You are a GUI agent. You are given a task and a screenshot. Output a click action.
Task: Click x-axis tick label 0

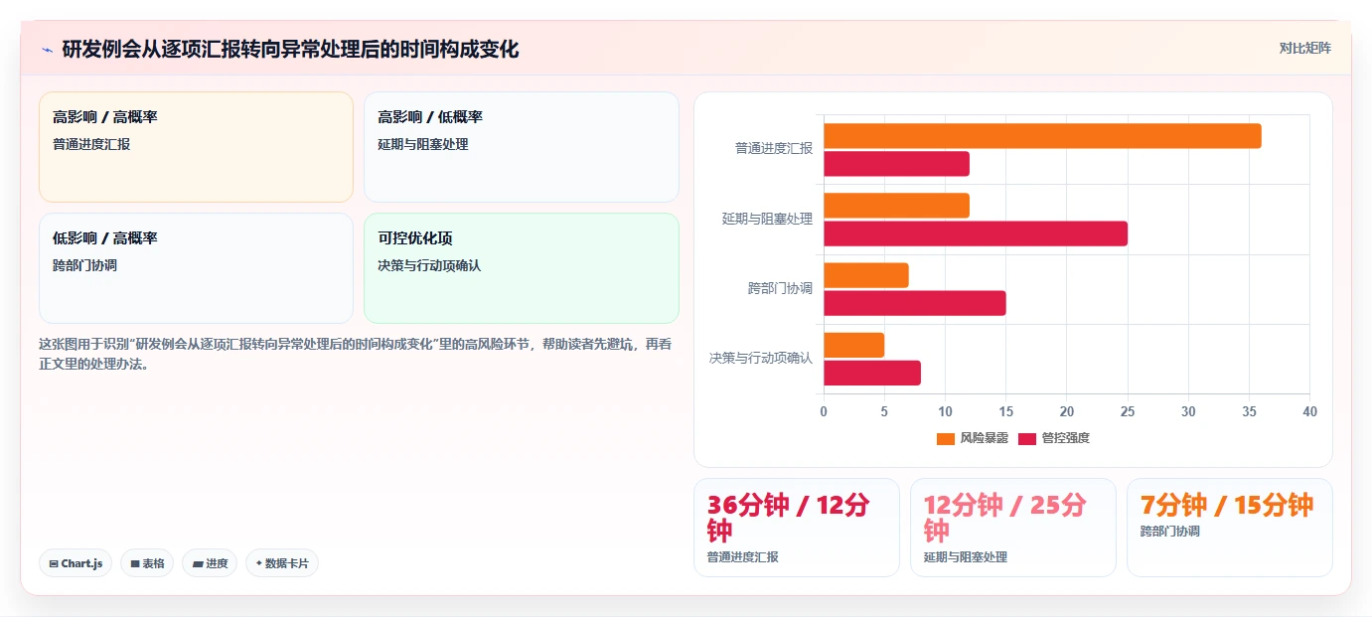point(824,411)
